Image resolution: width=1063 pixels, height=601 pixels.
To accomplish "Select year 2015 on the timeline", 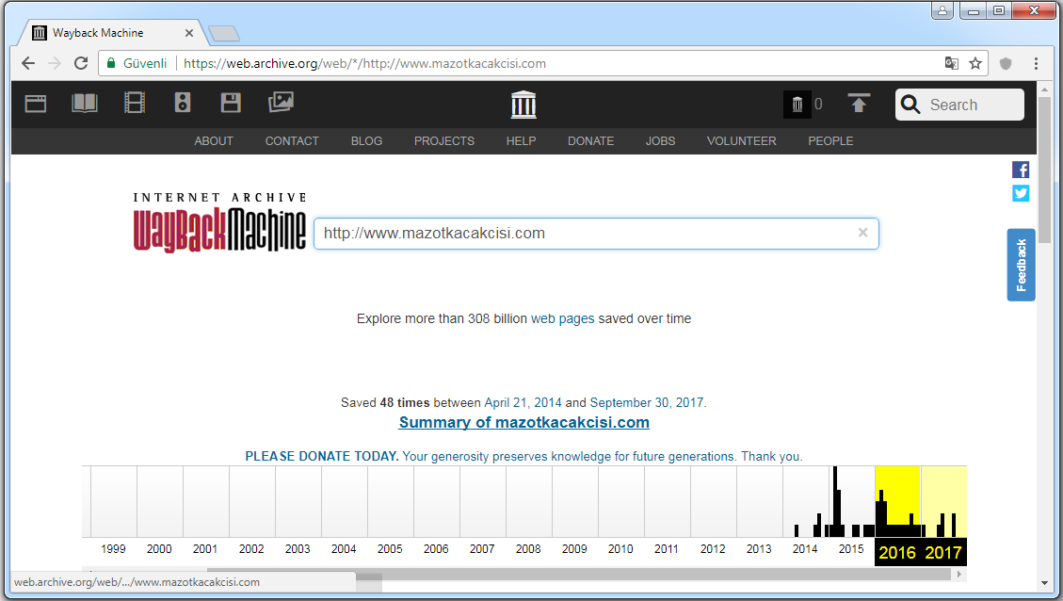I will tap(851, 549).
